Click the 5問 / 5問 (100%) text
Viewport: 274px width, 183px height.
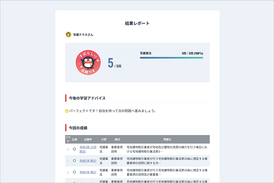tap(193, 53)
